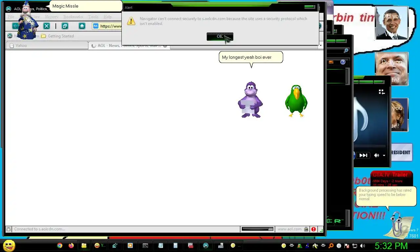Click the third Did you vote thumbnail
This screenshot has width=420, height=252.
[x=399, y=115]
